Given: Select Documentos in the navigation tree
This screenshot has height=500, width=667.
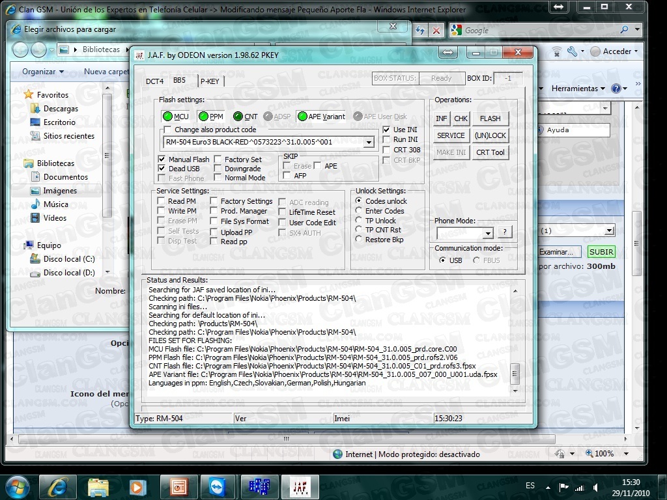Looking at the screenshot, I should tap(66, 177).
